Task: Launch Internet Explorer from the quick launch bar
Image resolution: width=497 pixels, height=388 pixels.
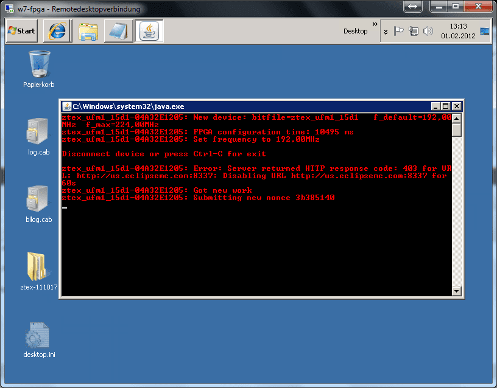Action: tap(57, 30)
